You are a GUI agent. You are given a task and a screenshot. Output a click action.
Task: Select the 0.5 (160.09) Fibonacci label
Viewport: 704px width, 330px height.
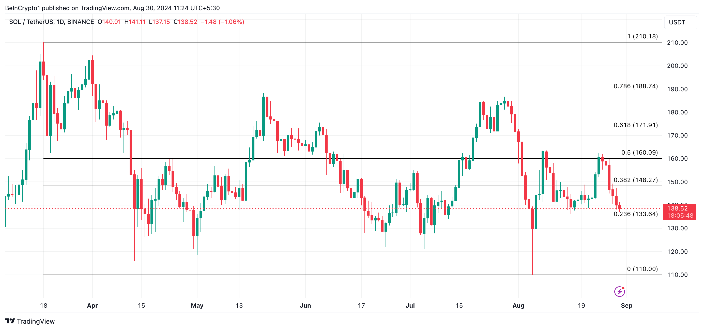(639, 152)
